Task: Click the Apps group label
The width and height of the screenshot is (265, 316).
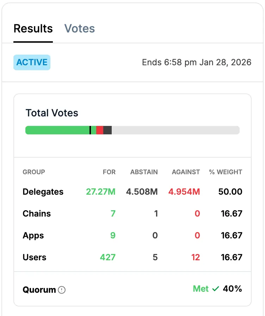Action: (x=33, y=236)
